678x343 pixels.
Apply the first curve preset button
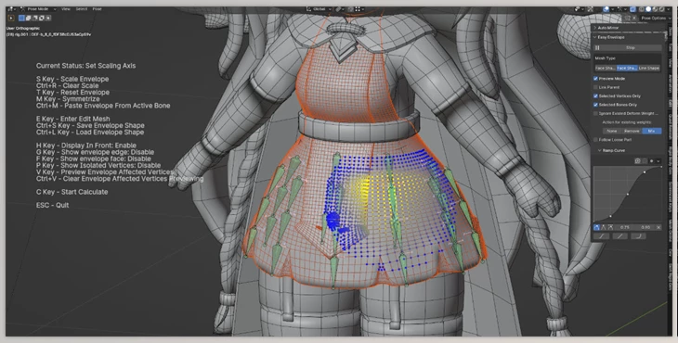(602, 236)
